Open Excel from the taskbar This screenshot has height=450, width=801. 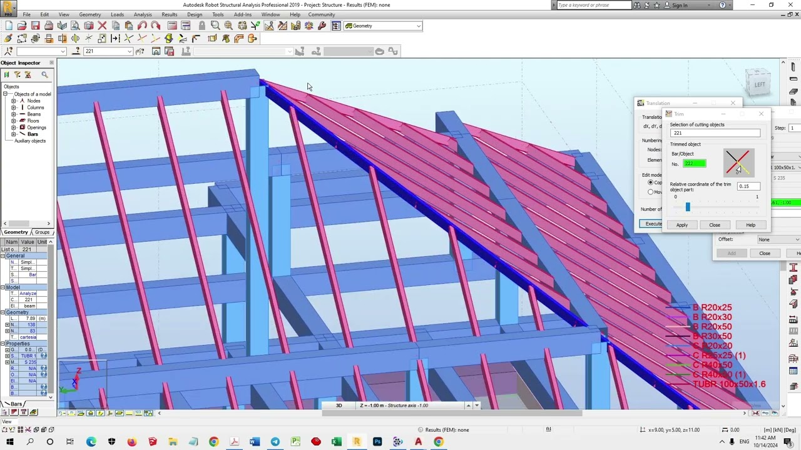(336, 442)
